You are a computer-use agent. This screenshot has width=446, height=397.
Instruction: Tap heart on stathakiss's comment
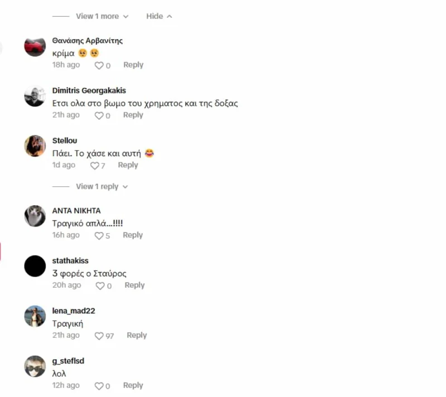point(100,286)
